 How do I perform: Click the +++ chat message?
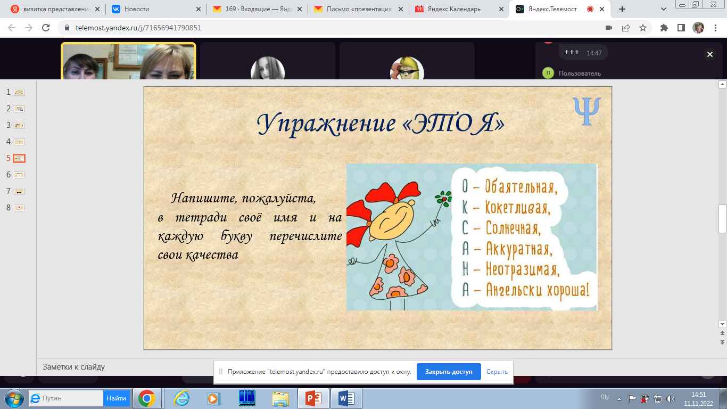[x=583, y=52]
